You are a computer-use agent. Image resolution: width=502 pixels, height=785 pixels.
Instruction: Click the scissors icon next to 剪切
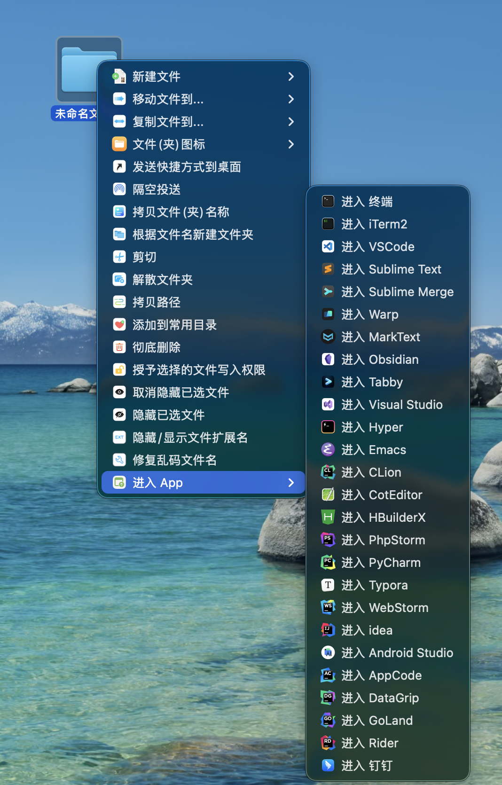pos(119,257)
